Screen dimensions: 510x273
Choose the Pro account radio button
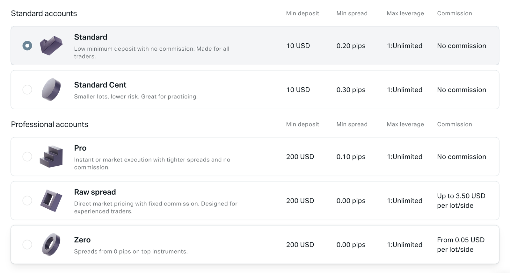[x=27, y=156]
